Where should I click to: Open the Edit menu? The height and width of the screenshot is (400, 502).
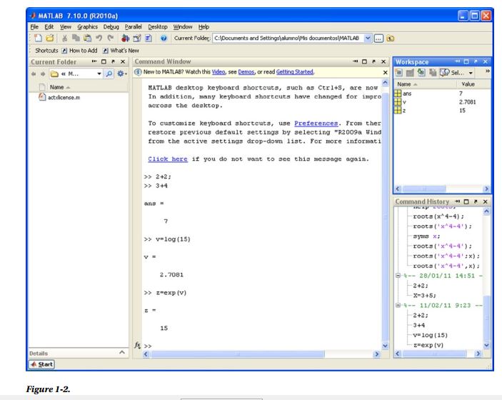[x=49, y=27]
